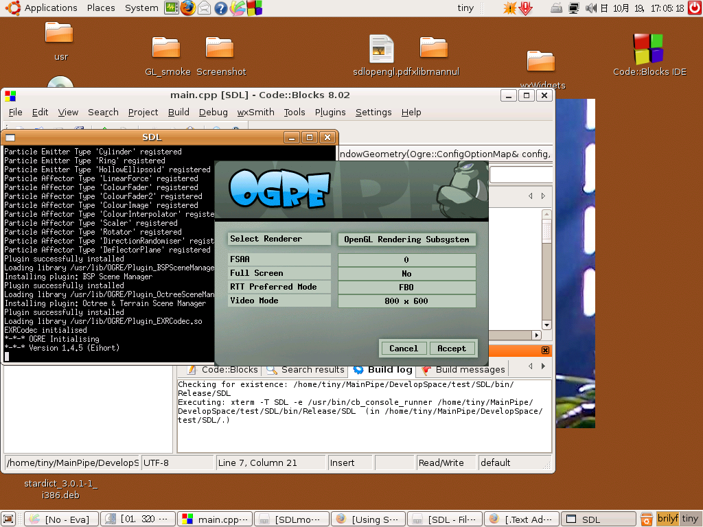Open the Project menu

click(143, 113)
